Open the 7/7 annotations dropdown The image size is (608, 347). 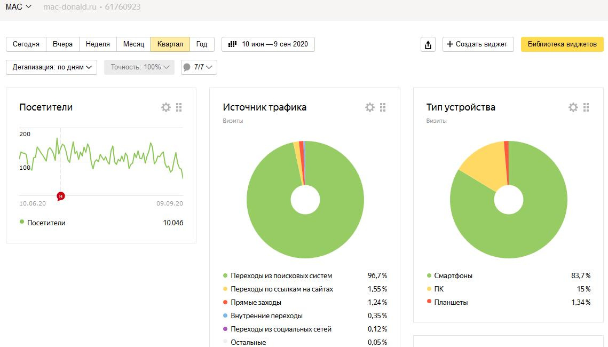click(199, 67)
